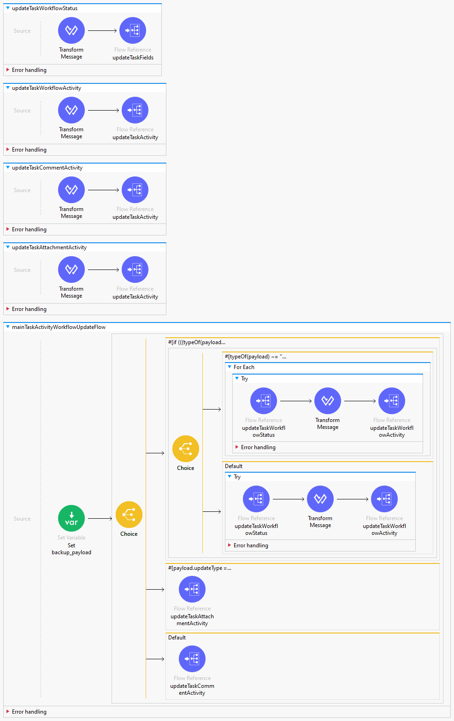Click the '#[typeOf(payload) ~= "...' route label
454x721 pixels.
tap(255, 357)
